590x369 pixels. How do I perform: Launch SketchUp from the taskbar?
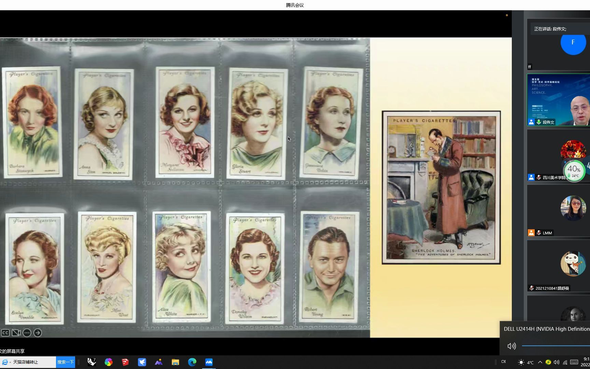[x=125, y=362]
